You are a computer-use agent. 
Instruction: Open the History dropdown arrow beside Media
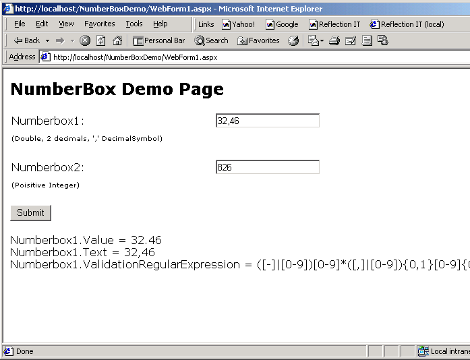tap(322, 40)
